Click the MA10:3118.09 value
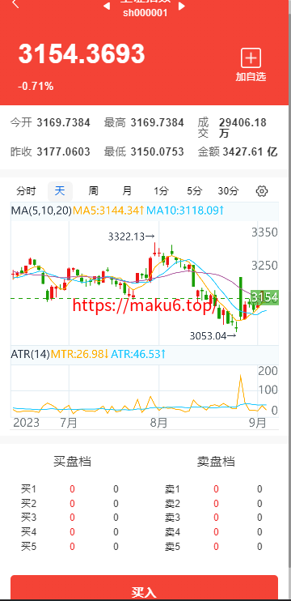This screenshot has height=601, width=291. tap(184, 211)
